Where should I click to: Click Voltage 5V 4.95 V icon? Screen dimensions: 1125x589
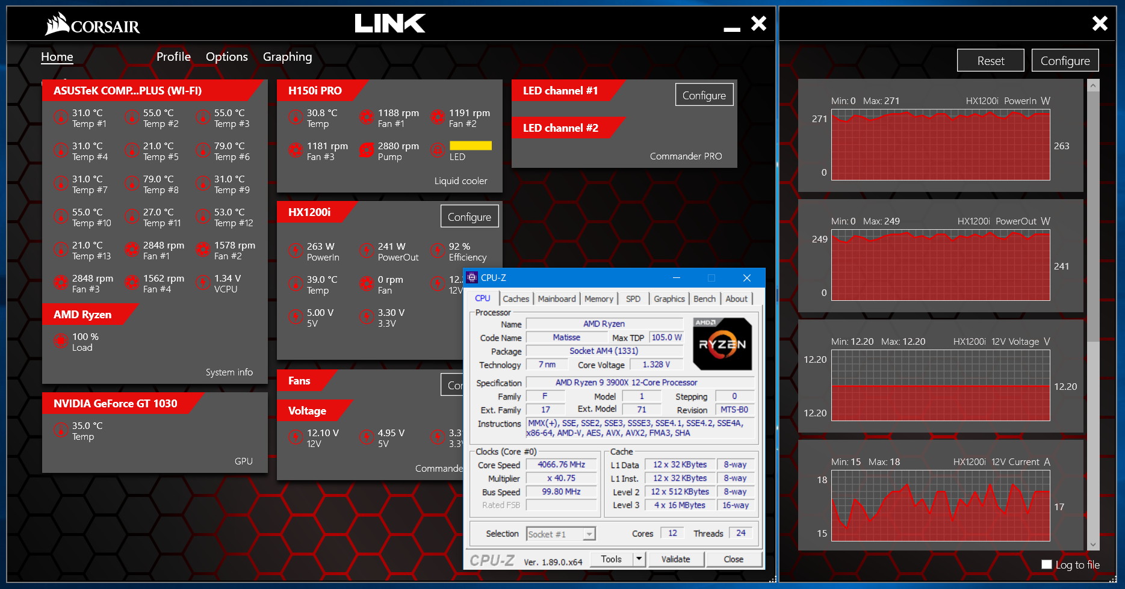367,437
